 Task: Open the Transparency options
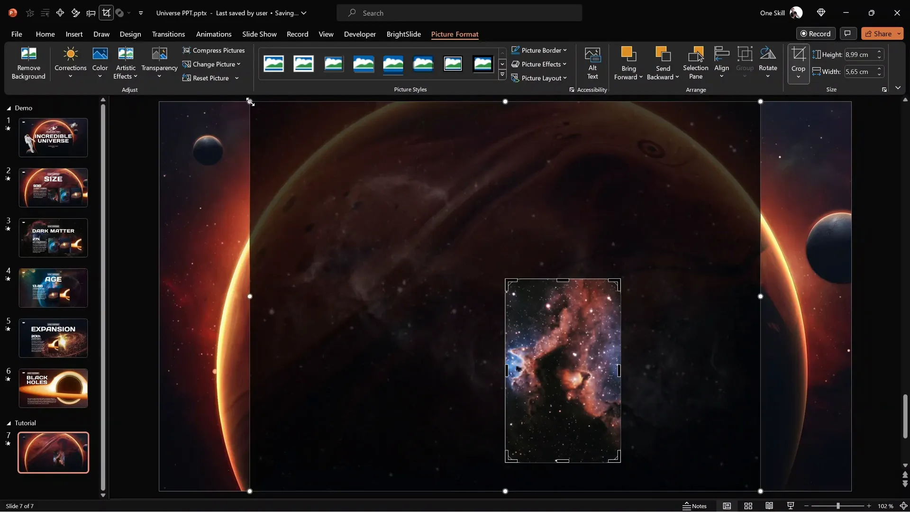159,63
